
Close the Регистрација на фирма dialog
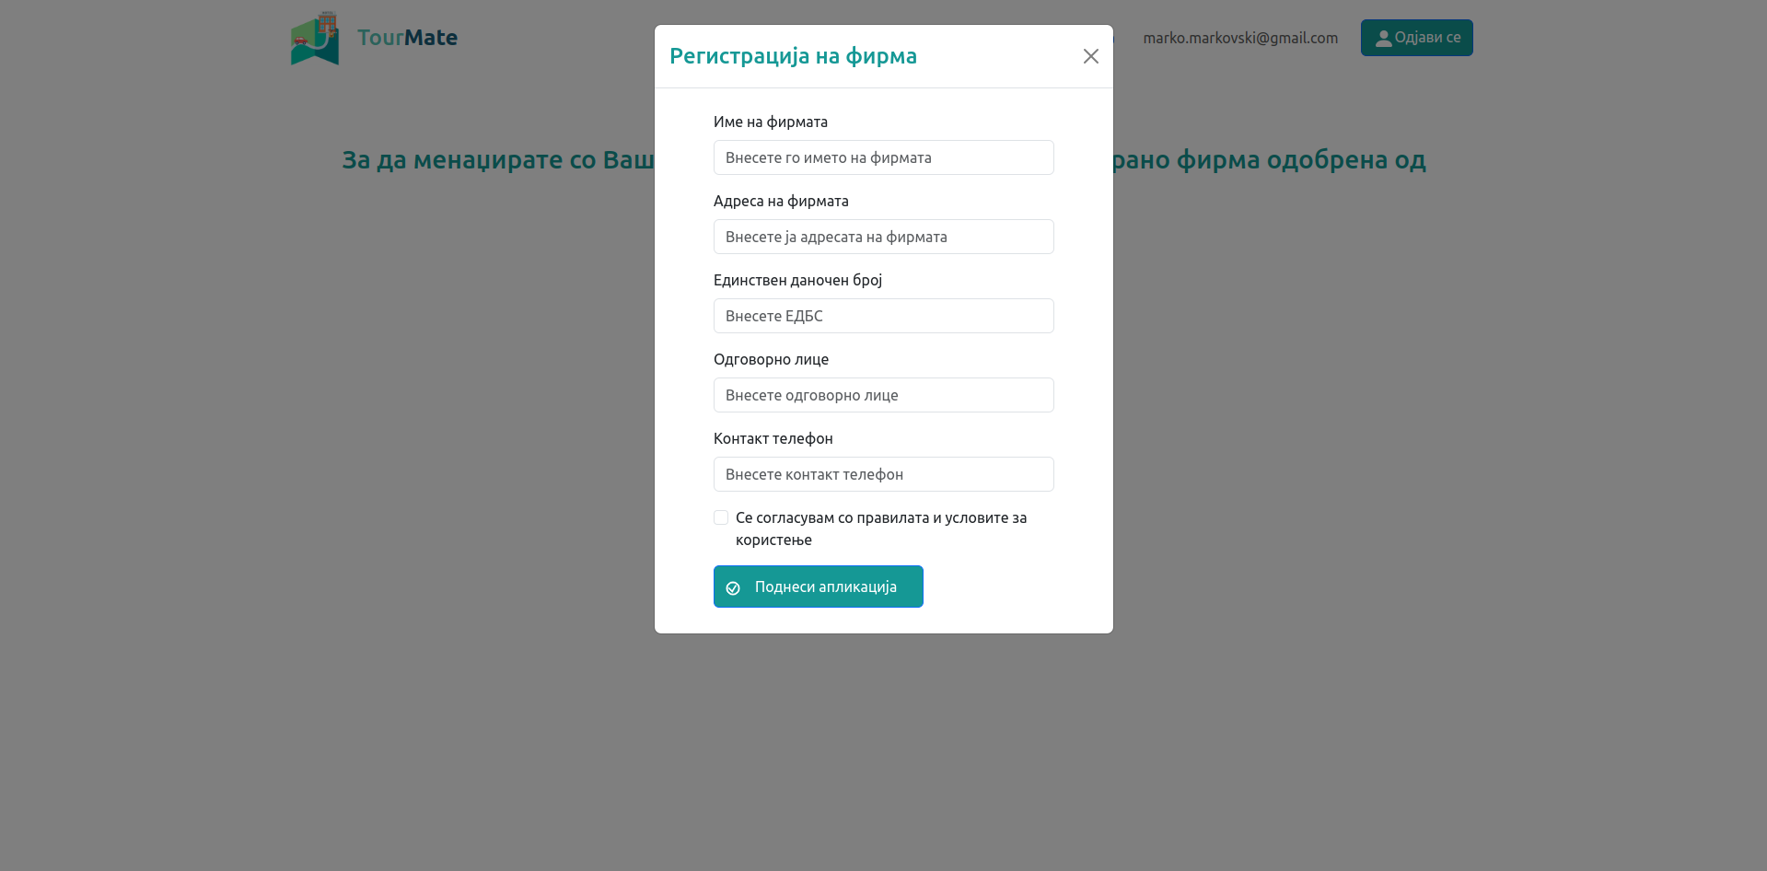[x=1090, y=56]
